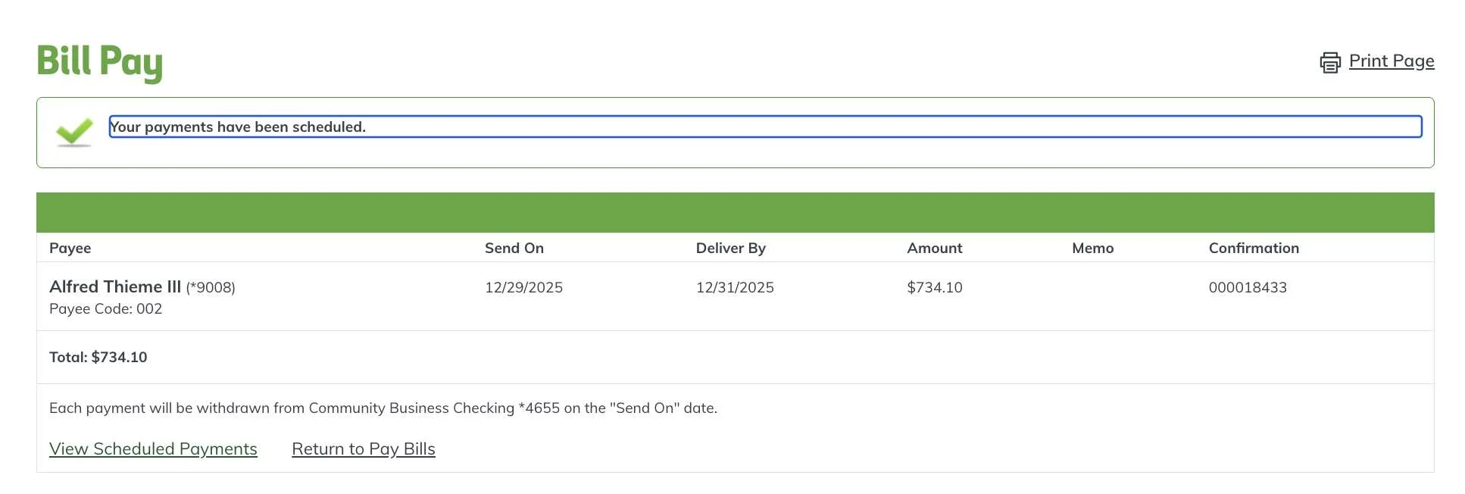Click the printer icon
1465x494 pixels.
point(1330,62)
